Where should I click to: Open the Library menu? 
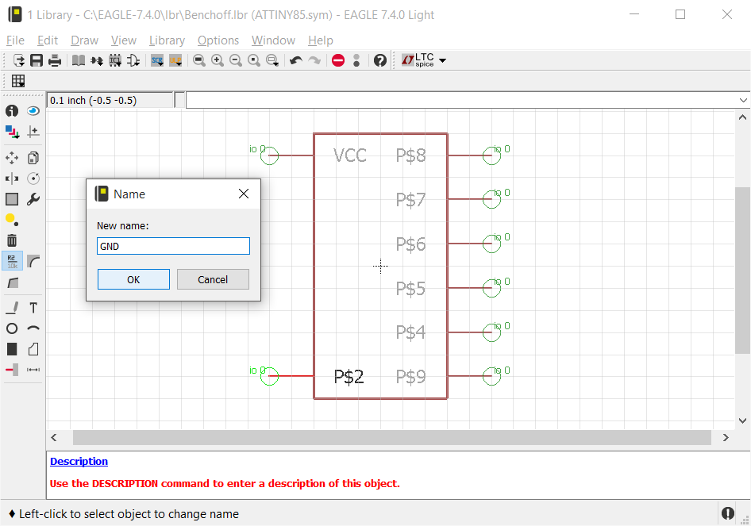(167, 40)
